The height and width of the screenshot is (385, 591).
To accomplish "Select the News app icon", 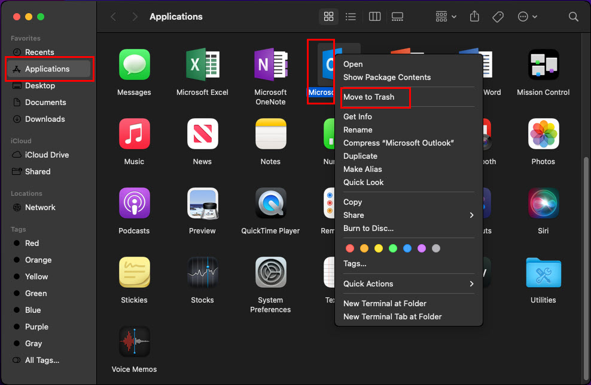I will click(202, 134).
